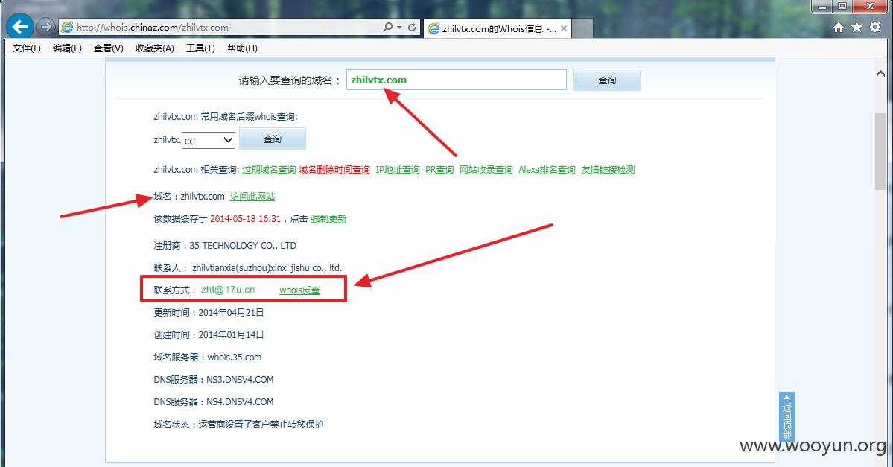
Task: Click the 查询 button beside domain input
Action: click(x=606, y=80)
